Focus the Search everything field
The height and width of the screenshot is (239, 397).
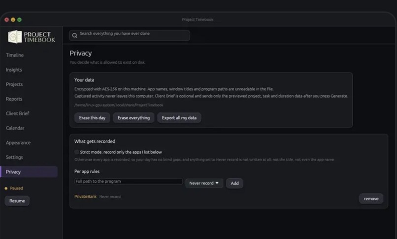pos(130,36)
